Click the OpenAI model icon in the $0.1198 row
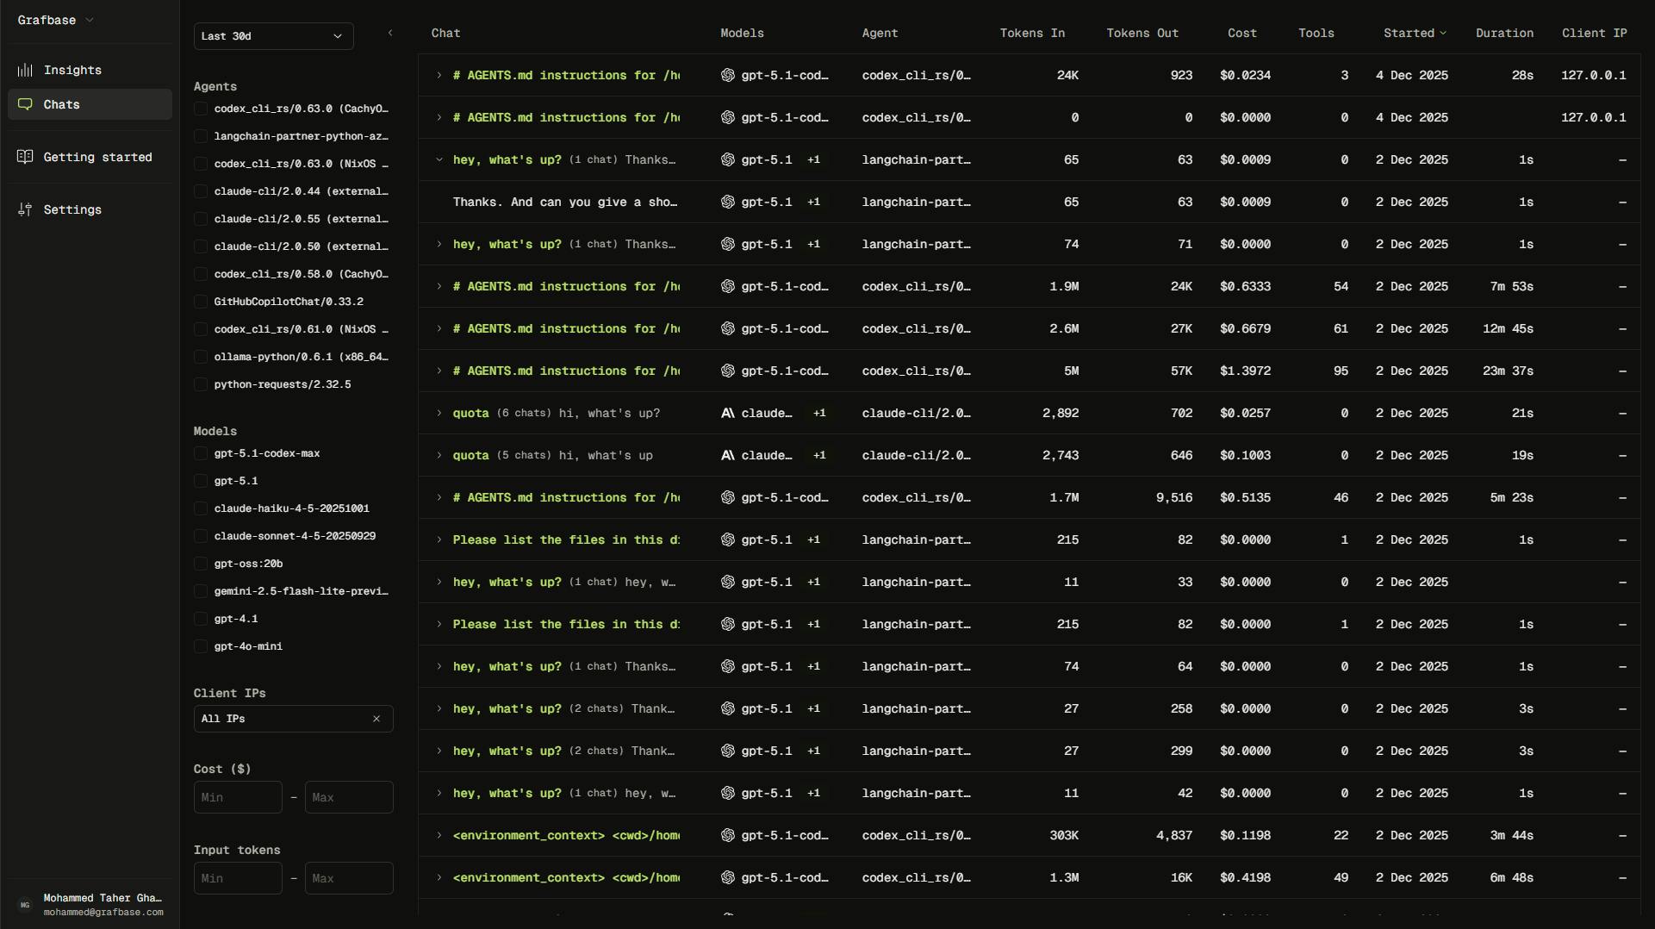The width and height of the screenshot is (1655, 929). coord(728,835)
